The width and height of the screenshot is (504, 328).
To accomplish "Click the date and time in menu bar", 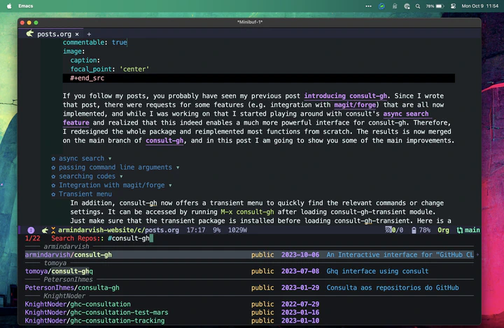I will click(x=480, y=6).
